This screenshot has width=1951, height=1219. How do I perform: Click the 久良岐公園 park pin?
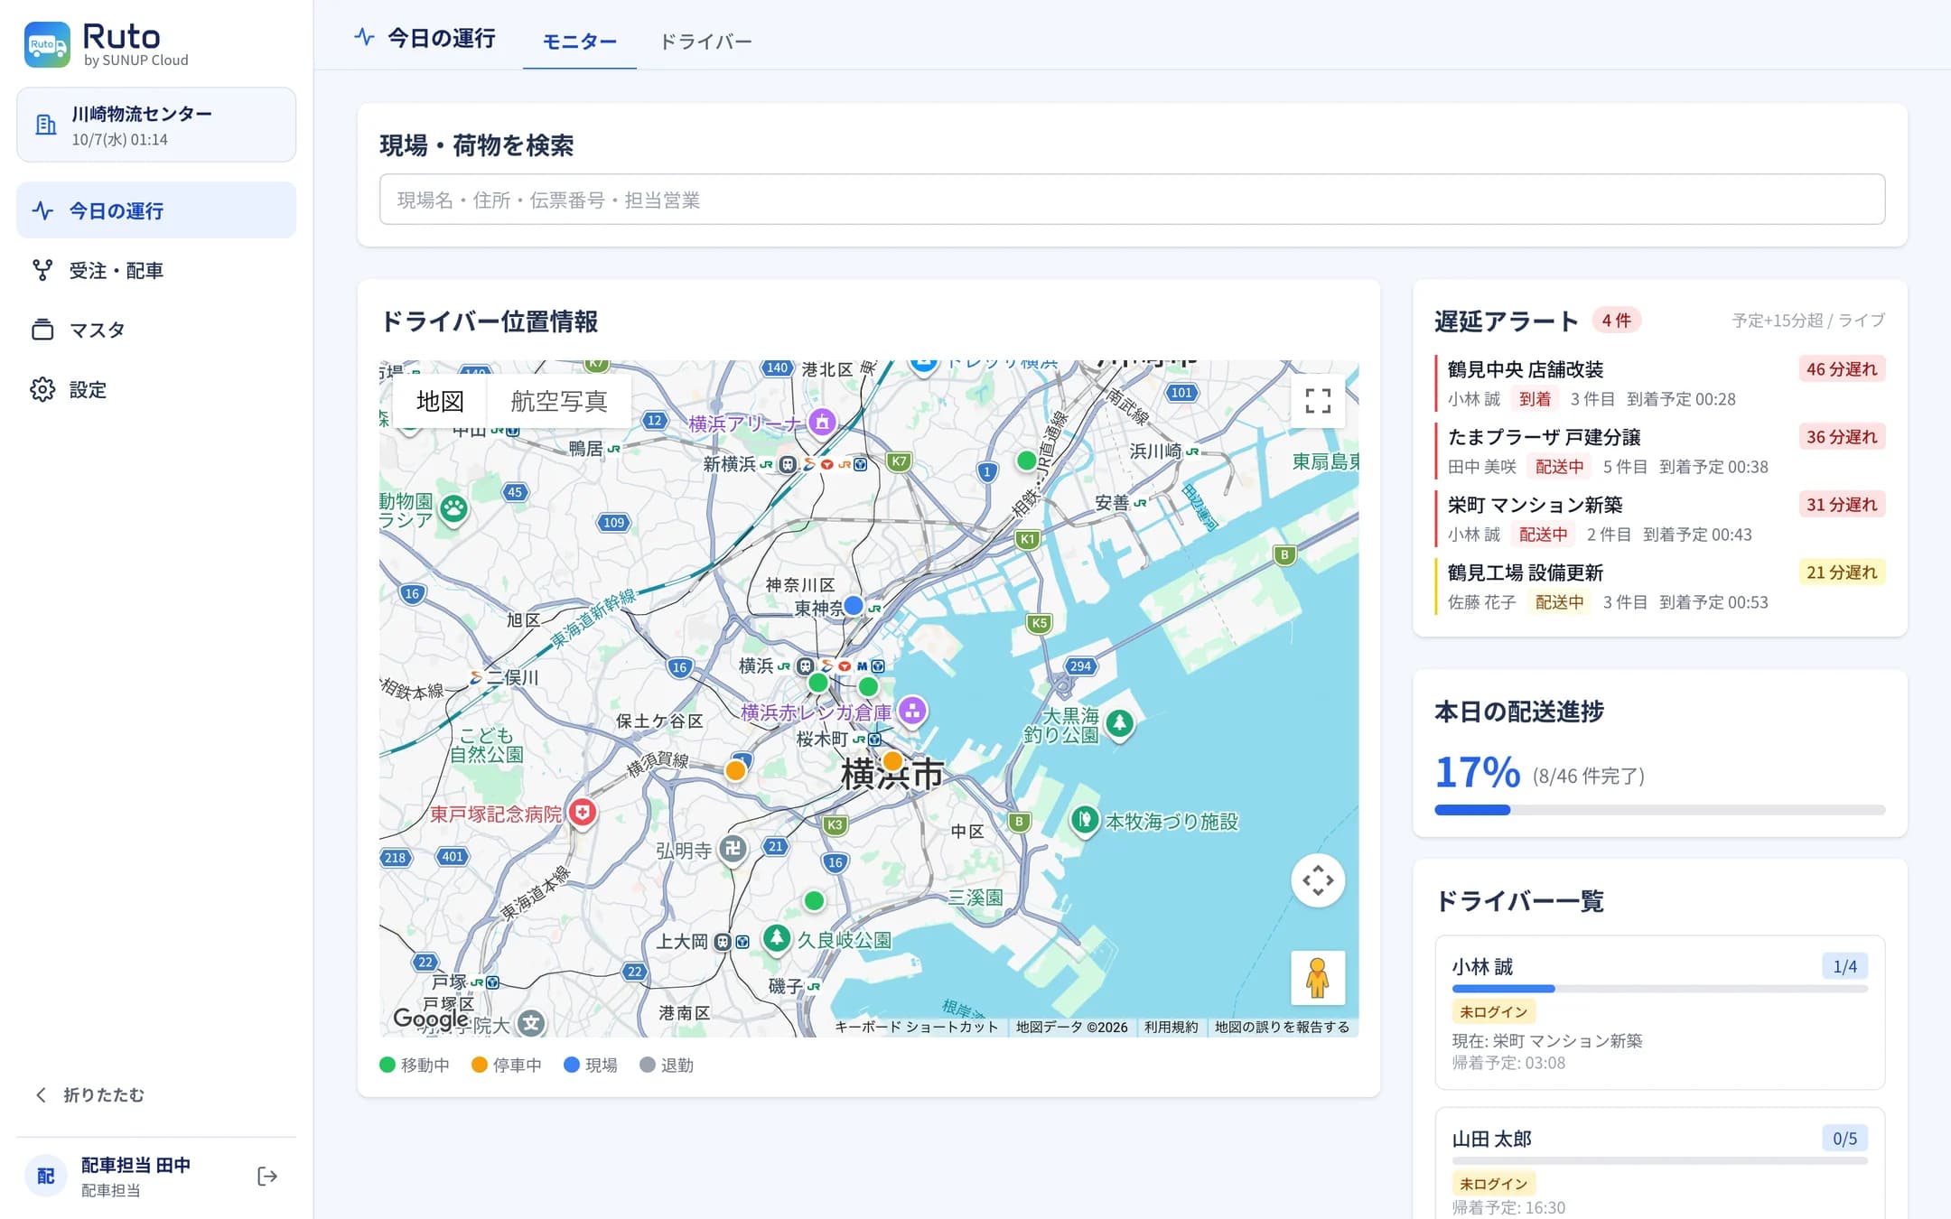[x=777, y=939]
